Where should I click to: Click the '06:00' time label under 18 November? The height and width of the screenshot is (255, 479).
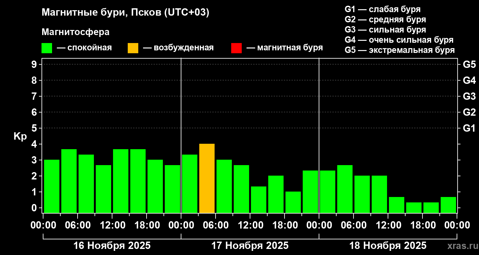point(354,225)
